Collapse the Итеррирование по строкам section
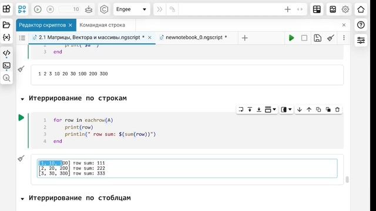Viewport: 376px width, 211px height. click(22, 99)
